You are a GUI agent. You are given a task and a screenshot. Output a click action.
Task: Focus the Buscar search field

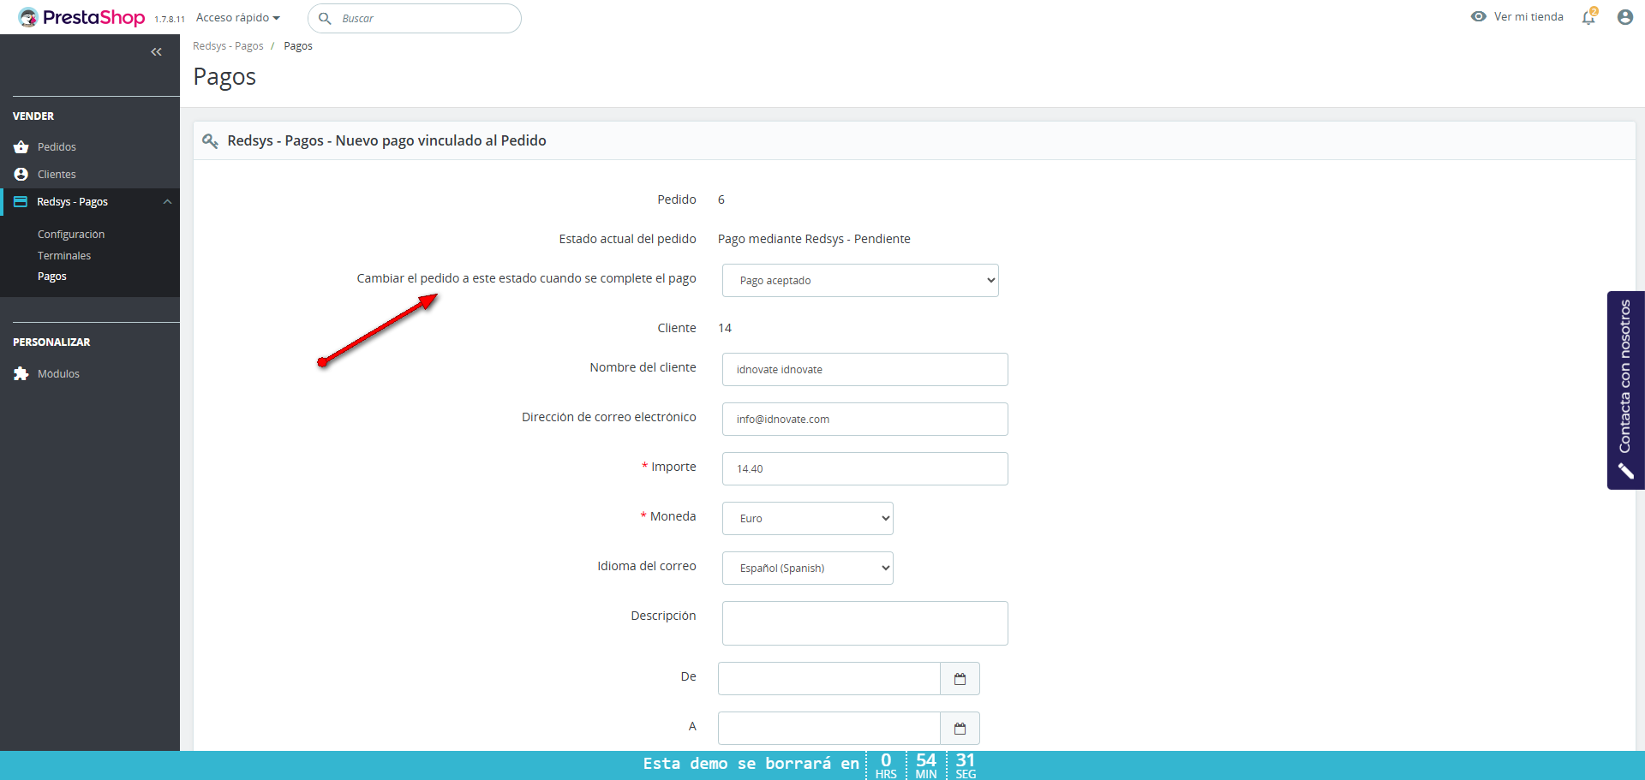click(x=415, y=18)
